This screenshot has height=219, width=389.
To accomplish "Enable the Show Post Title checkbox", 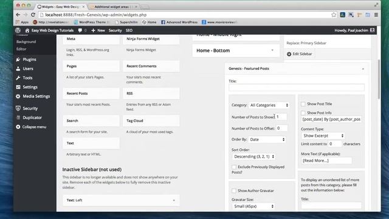I will [303, 104].
